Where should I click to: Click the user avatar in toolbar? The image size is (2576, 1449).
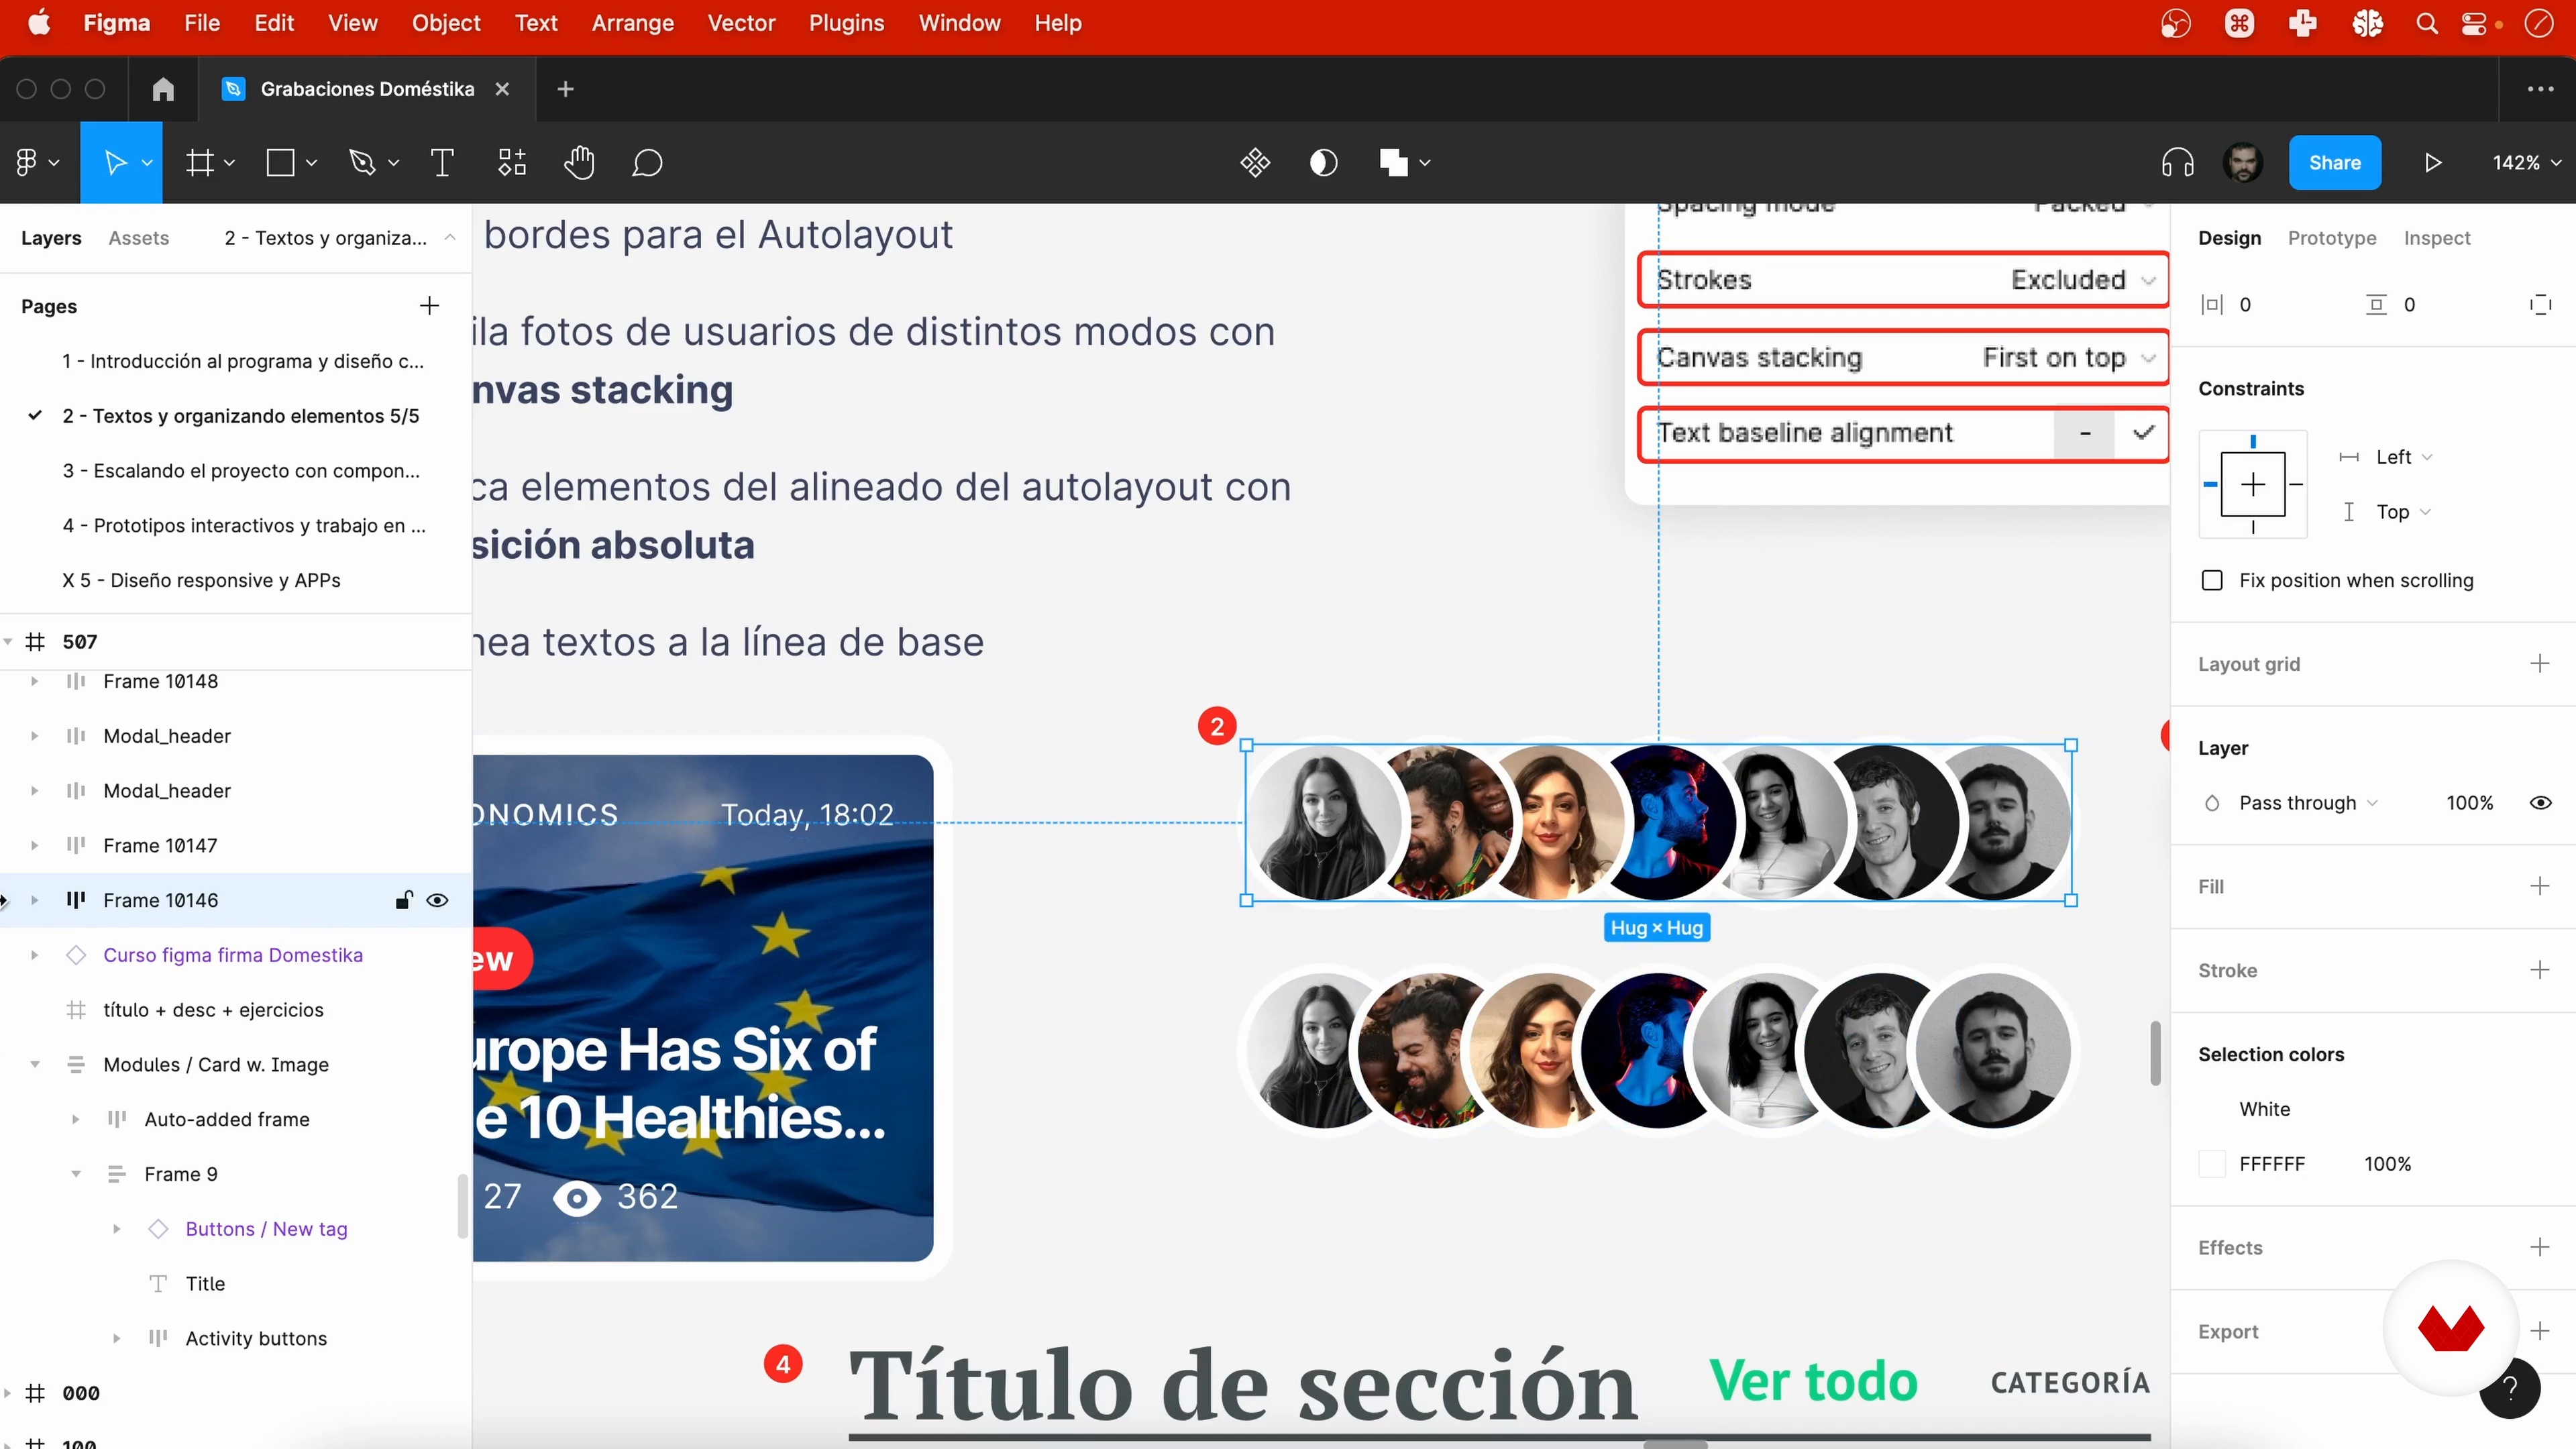pos(2243,162)
